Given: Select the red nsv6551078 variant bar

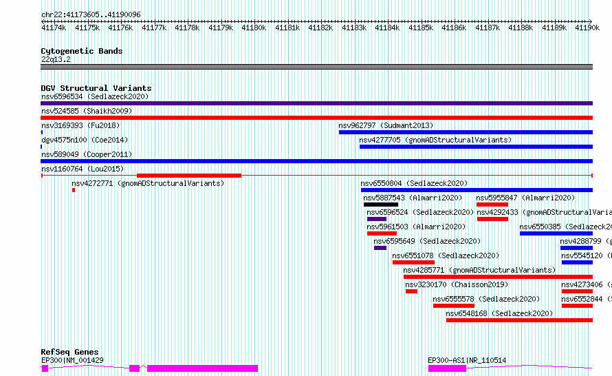Looking at the screenshot, I should pyautogui.click(x=413, y=262).
